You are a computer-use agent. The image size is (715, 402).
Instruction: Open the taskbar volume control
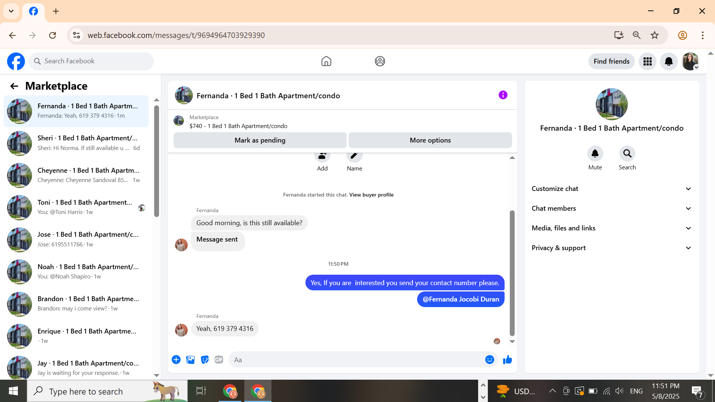tap(619, 391)
